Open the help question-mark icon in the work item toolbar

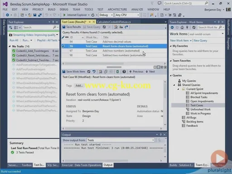coord(124,72)
